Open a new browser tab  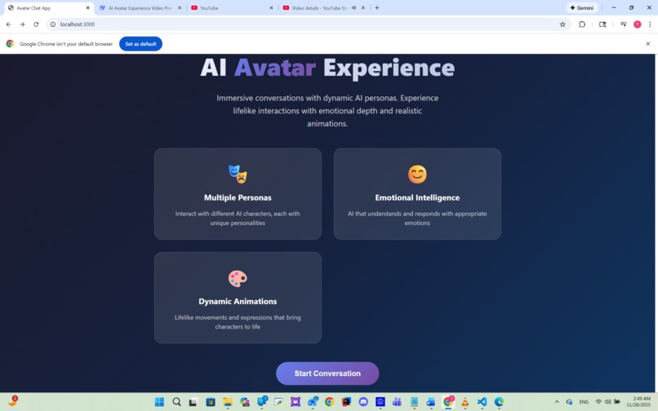[x=377, y=7]
